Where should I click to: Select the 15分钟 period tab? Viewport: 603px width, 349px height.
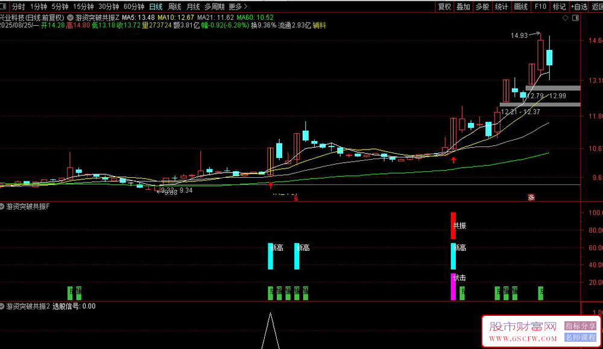pos(83,7)
